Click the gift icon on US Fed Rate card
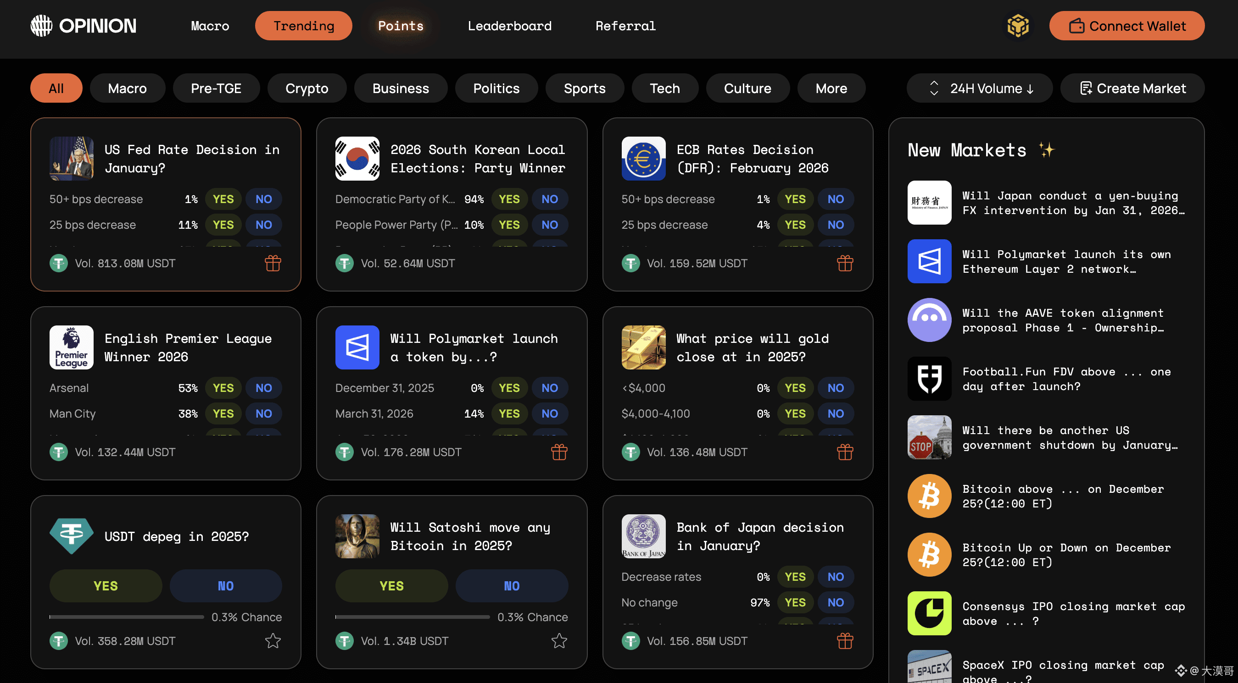Viewport: 1238px width, 683px height. coord(273,263)
